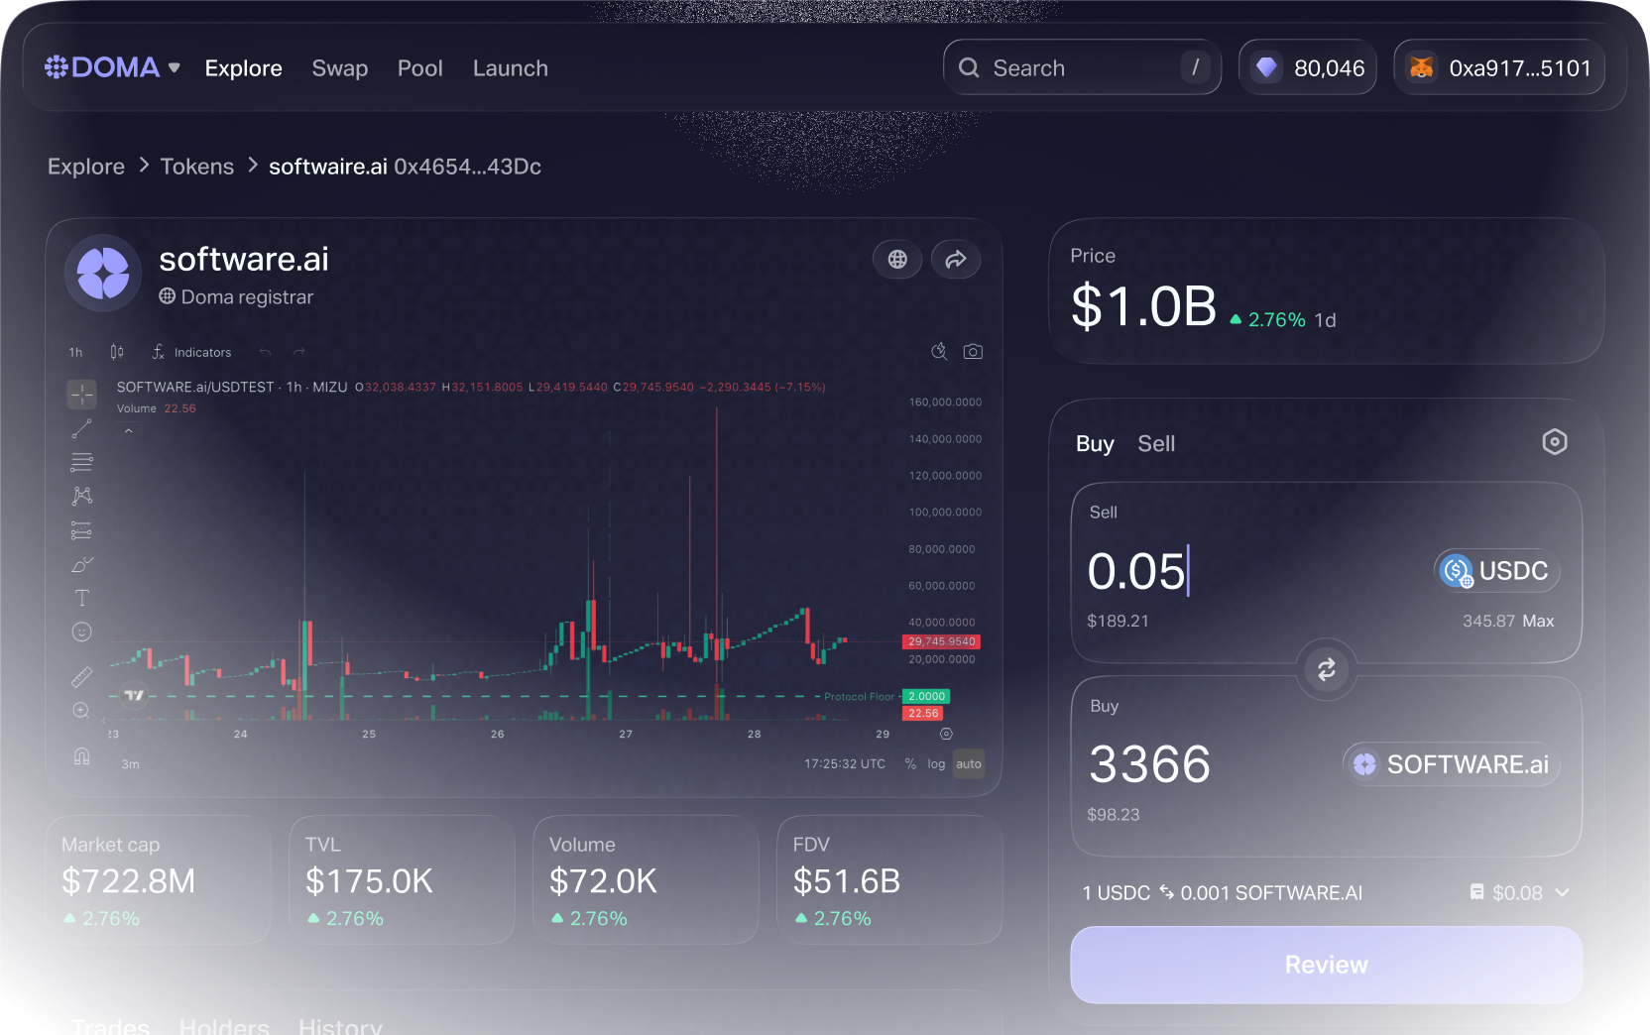Choose the emoji sticker tool
Image resolution: width=1650 pixels, height=1035 pixels.
point(82,632)
